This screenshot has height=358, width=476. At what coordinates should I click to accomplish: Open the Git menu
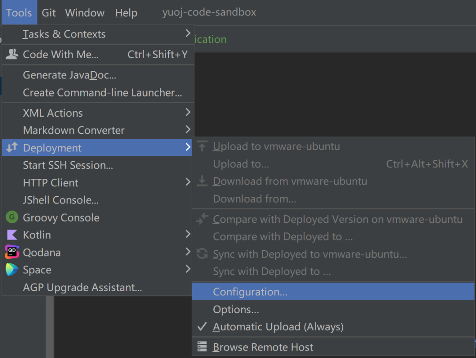[48, 13]
